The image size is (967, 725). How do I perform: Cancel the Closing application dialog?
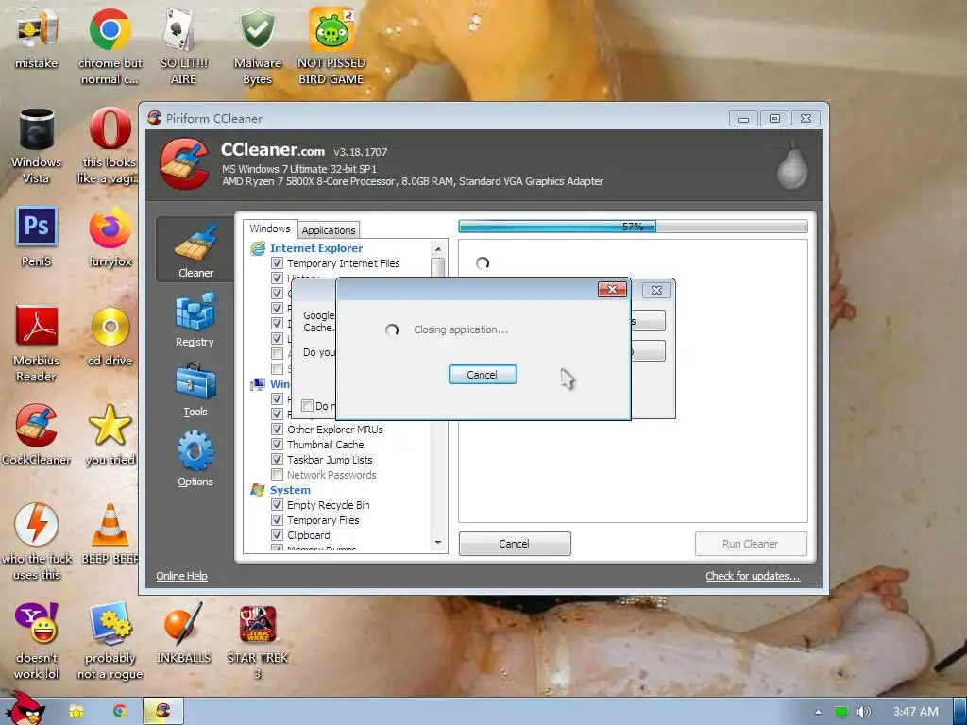pyautogui.click(x=483, y=374)
